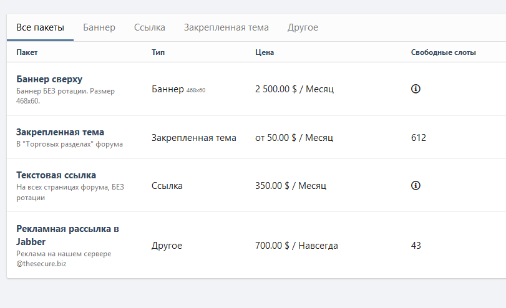Open the Закрепленная тема tab
Screen dimensions: 506x308
226,27
